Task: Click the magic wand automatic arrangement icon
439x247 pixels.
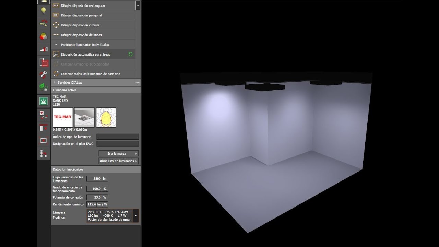Action: point(56,54)
